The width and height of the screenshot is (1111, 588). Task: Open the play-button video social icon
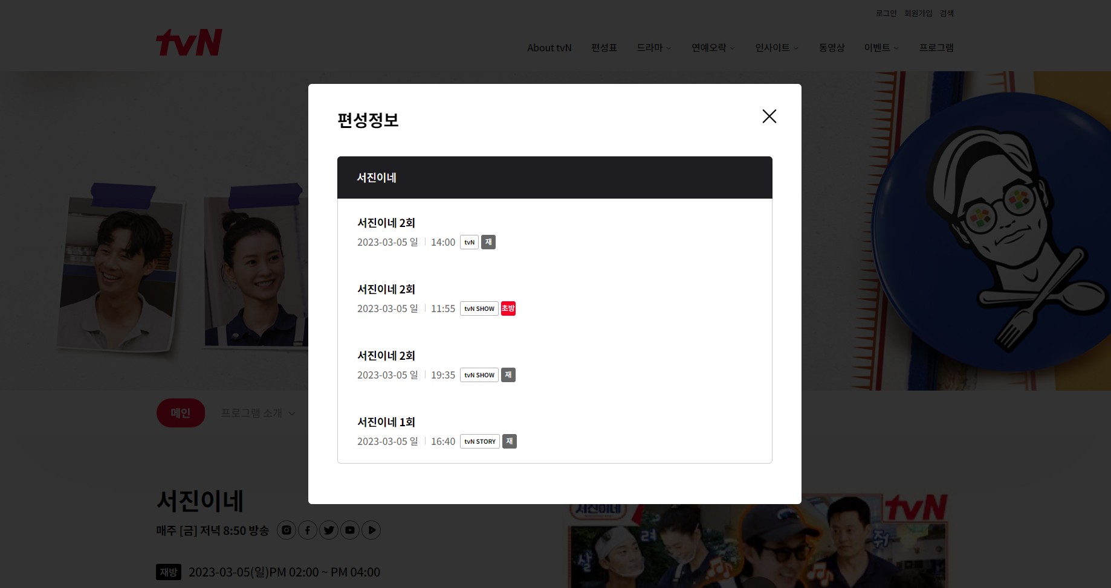371,530
